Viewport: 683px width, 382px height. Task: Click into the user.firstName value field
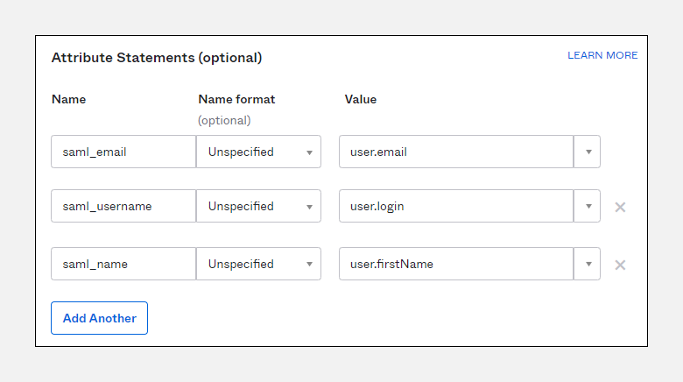[455, 264]
